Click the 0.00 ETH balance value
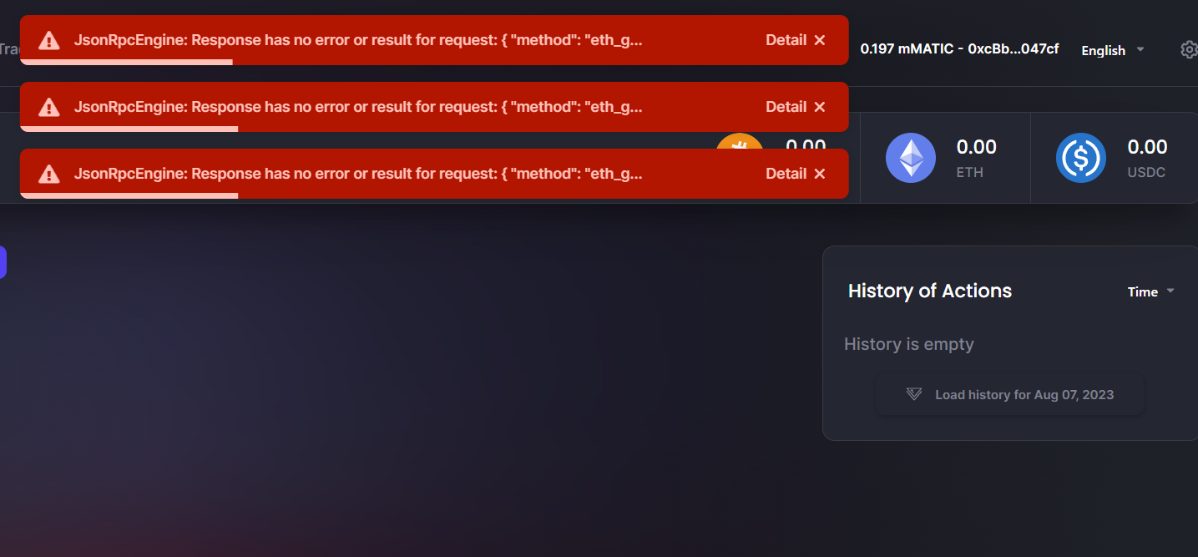 977,147
